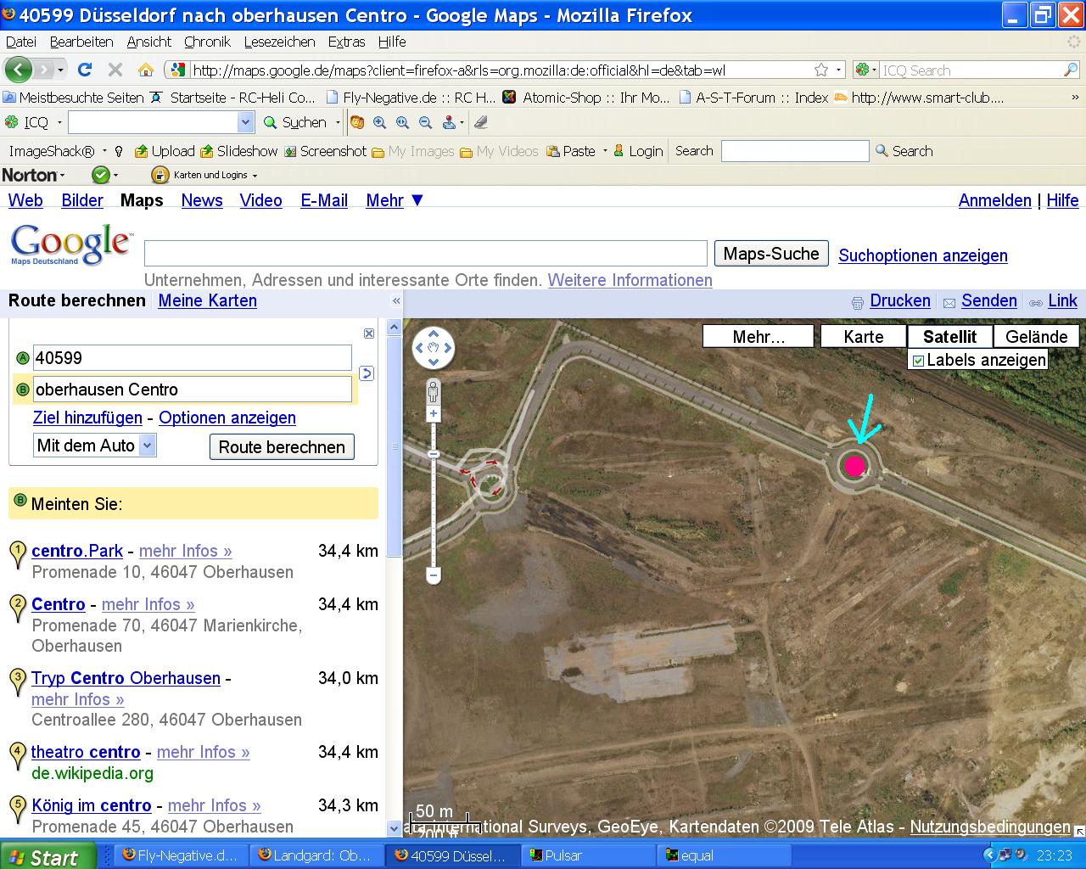Screen dimensions: 1086x869
Task: Close the route directions box
Action: tap(368, 334)
